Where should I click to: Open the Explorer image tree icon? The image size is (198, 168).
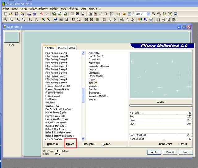[x=118, y=14]
